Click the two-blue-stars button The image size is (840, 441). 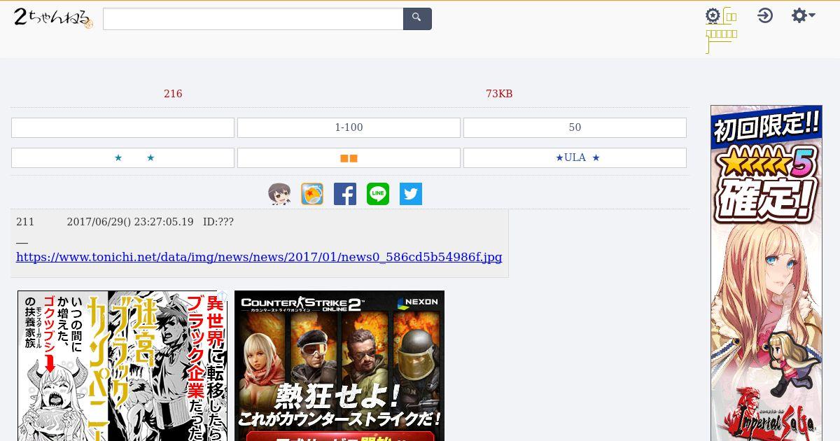tap(122, 157)
